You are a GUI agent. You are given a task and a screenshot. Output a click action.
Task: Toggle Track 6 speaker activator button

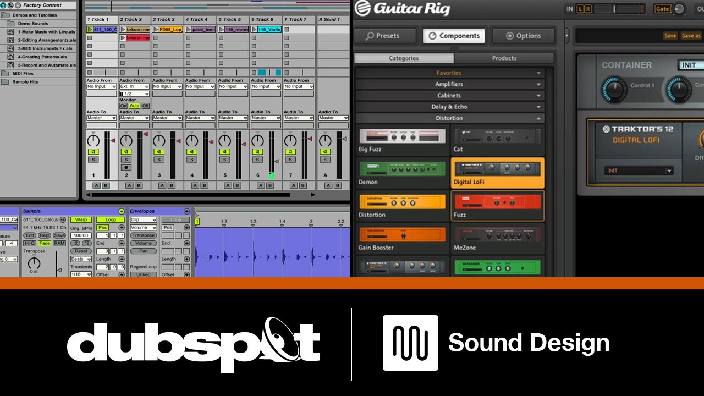pos(257,151)
